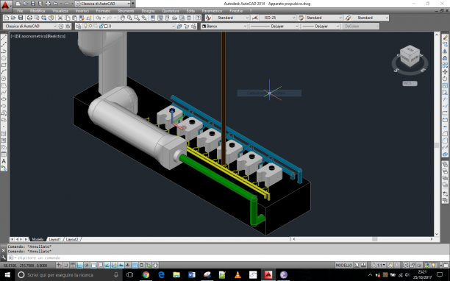Click the Workspace Settings gear icon
The image size is (450, 281).
coord(61,26)
